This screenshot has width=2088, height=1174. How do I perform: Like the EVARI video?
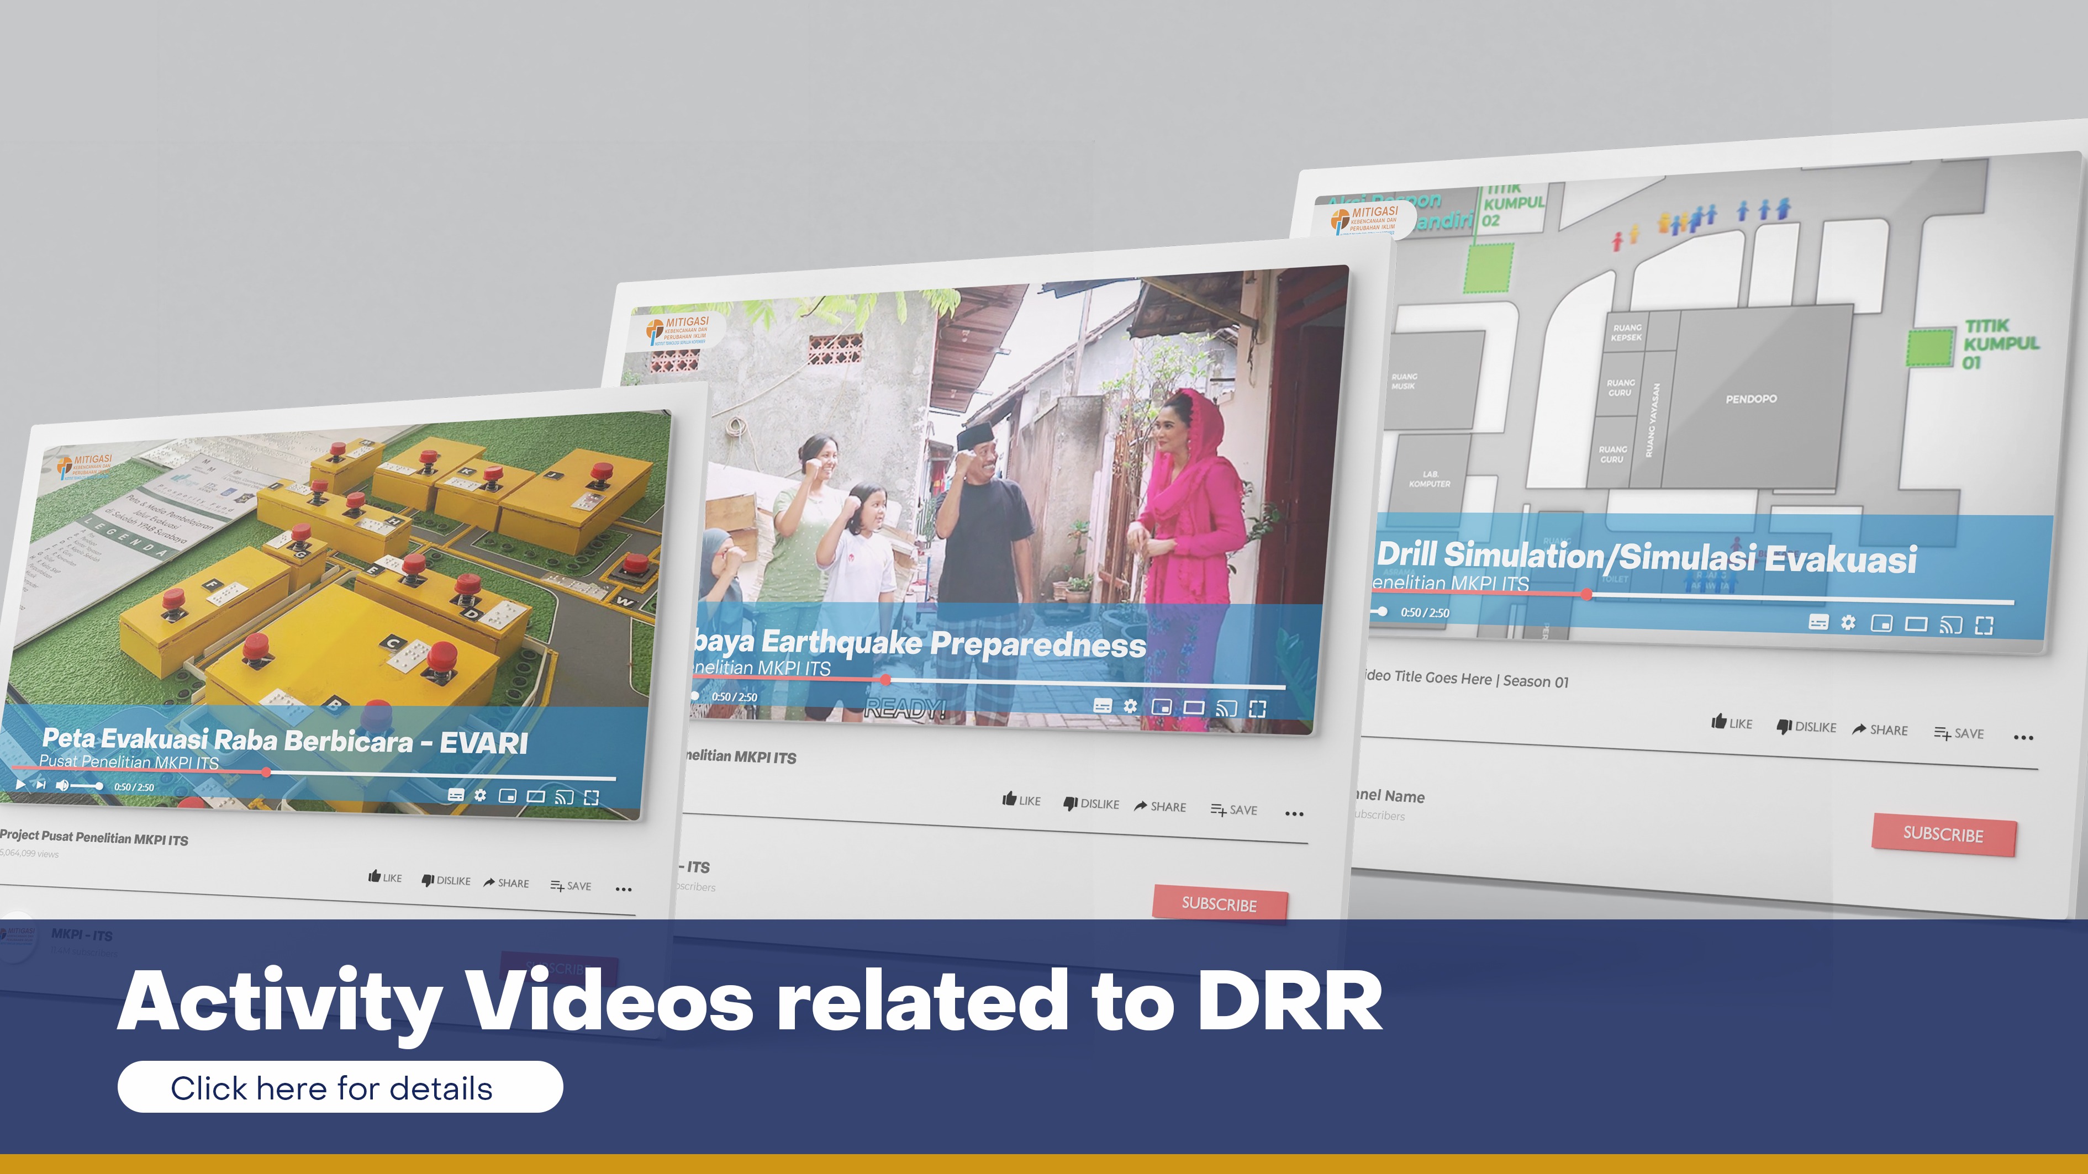click(385, 877)
